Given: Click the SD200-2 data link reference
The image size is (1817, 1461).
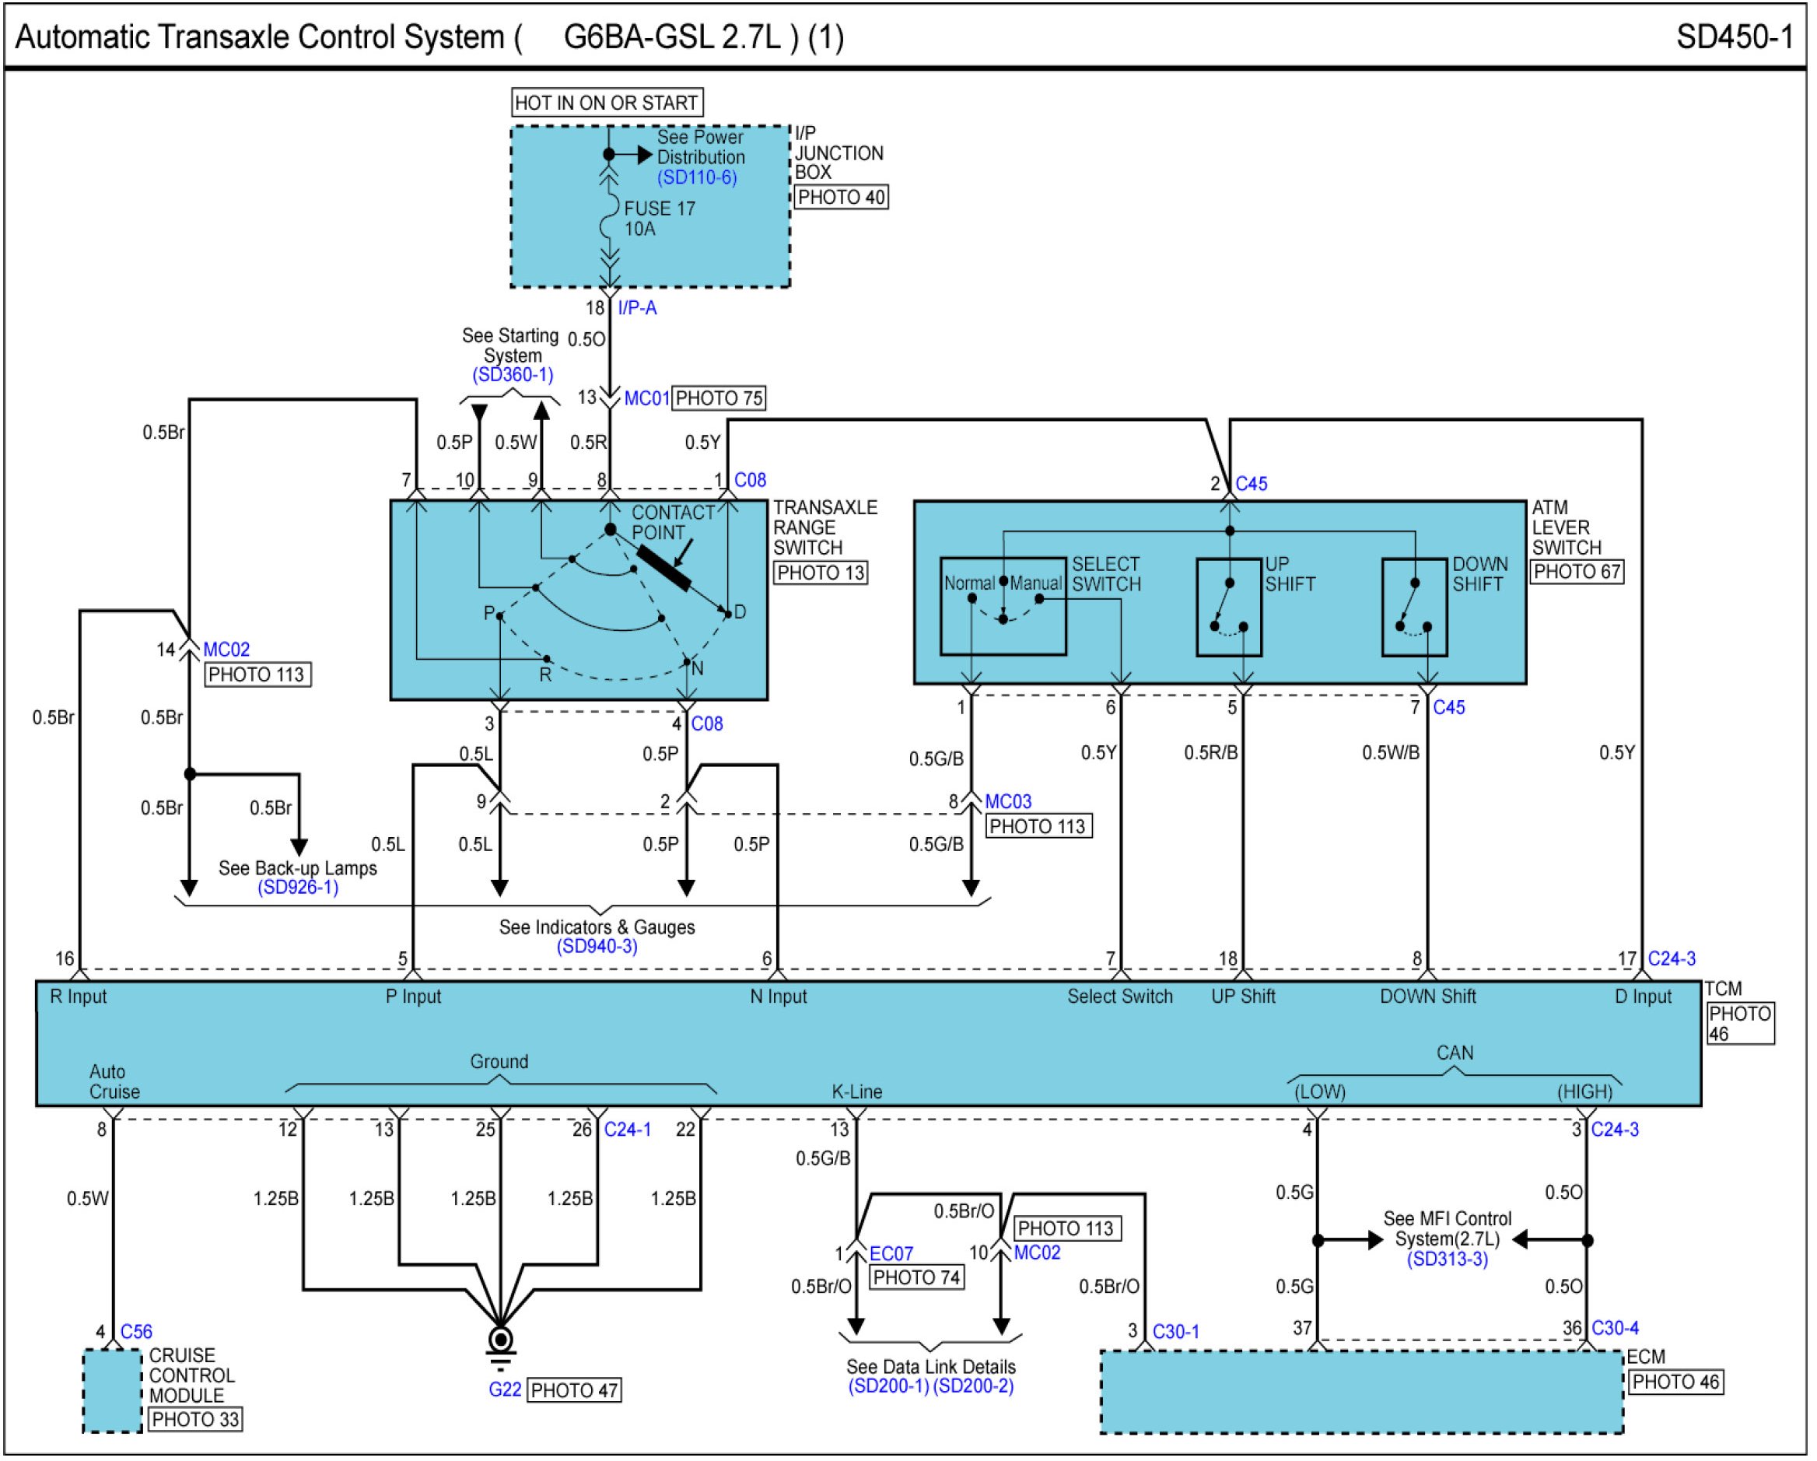Looking at the screenshot, I should coord(973,1387).
